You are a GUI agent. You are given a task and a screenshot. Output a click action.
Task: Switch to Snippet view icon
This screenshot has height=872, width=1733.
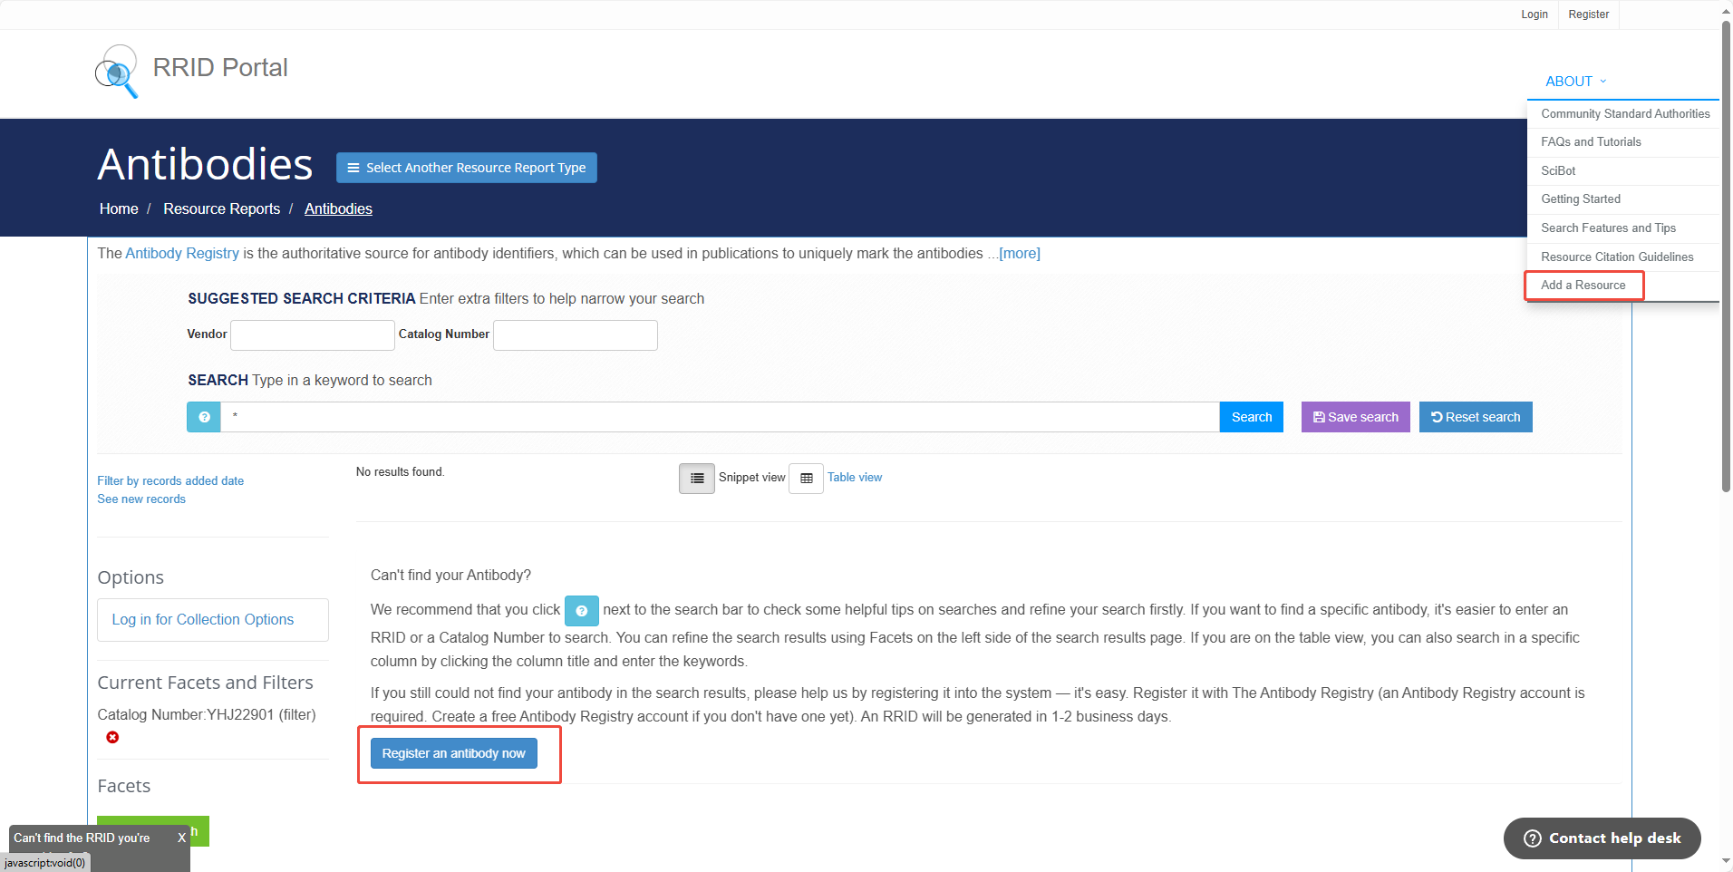pyautogui.click(x=696, y=479)
